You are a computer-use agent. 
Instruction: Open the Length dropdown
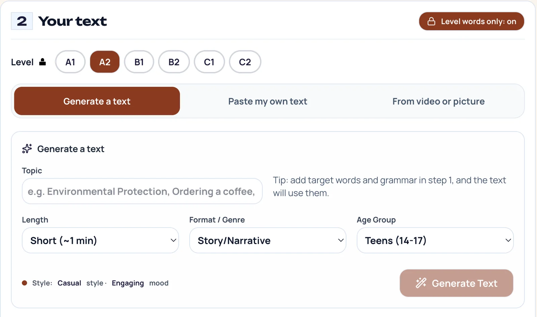[x=100, y=241]
